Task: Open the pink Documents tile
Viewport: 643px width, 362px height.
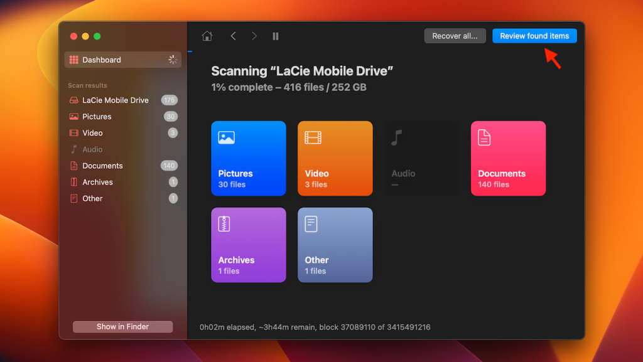Action: coord(508,158)
